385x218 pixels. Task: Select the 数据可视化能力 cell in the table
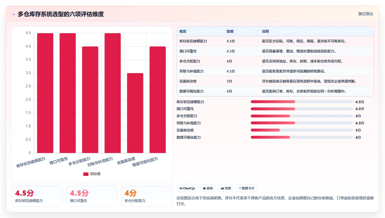point(191,91)
